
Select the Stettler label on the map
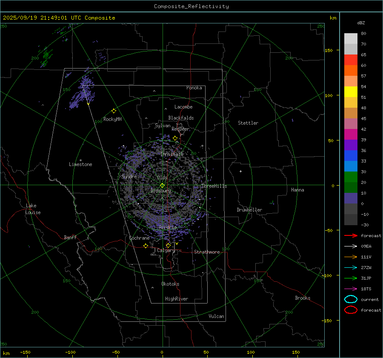tap(248, 123)
